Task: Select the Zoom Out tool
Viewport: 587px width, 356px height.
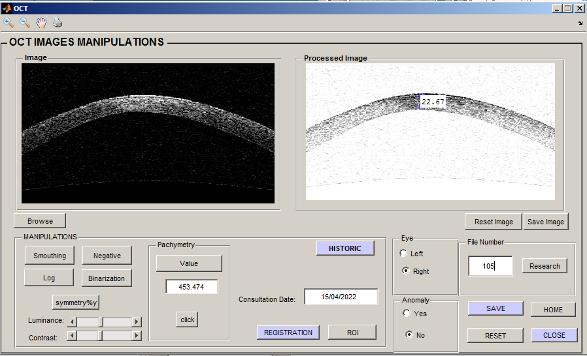Action: pos(25,23)
